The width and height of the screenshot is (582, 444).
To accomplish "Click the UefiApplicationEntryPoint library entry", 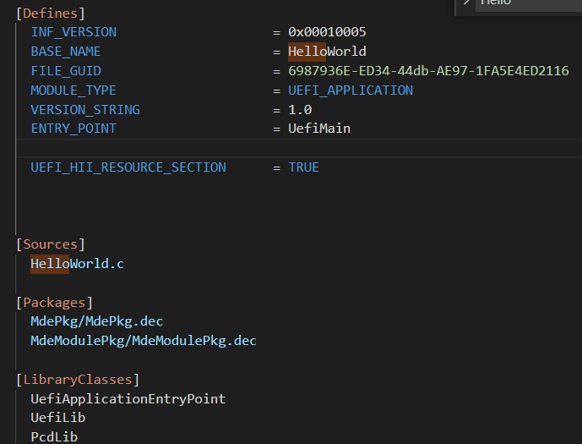I will (128, 398).
